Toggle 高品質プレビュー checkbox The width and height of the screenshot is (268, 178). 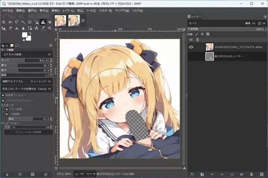pyautogui.click(x=3, y=95)
